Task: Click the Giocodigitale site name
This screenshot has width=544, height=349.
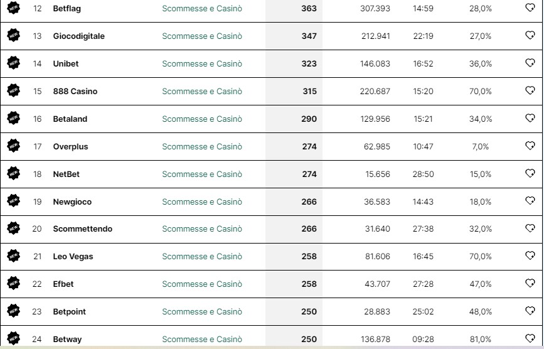Action: click(79, 36)
